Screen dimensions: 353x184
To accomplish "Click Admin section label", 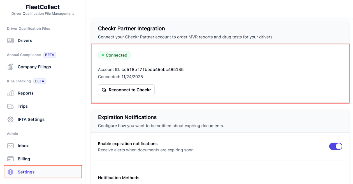I will [x=12, y=134].
